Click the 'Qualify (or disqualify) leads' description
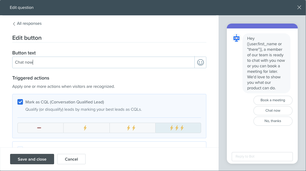Screen dimensions: 306x171 tap(83, 109)
